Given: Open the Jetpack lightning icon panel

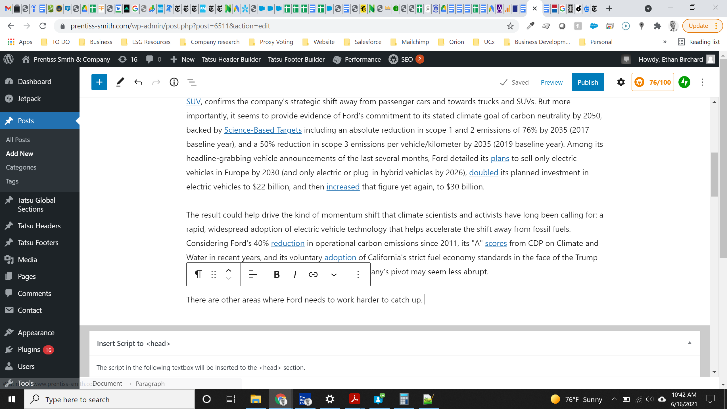Looking at the screenshot, I should [684, 82].
